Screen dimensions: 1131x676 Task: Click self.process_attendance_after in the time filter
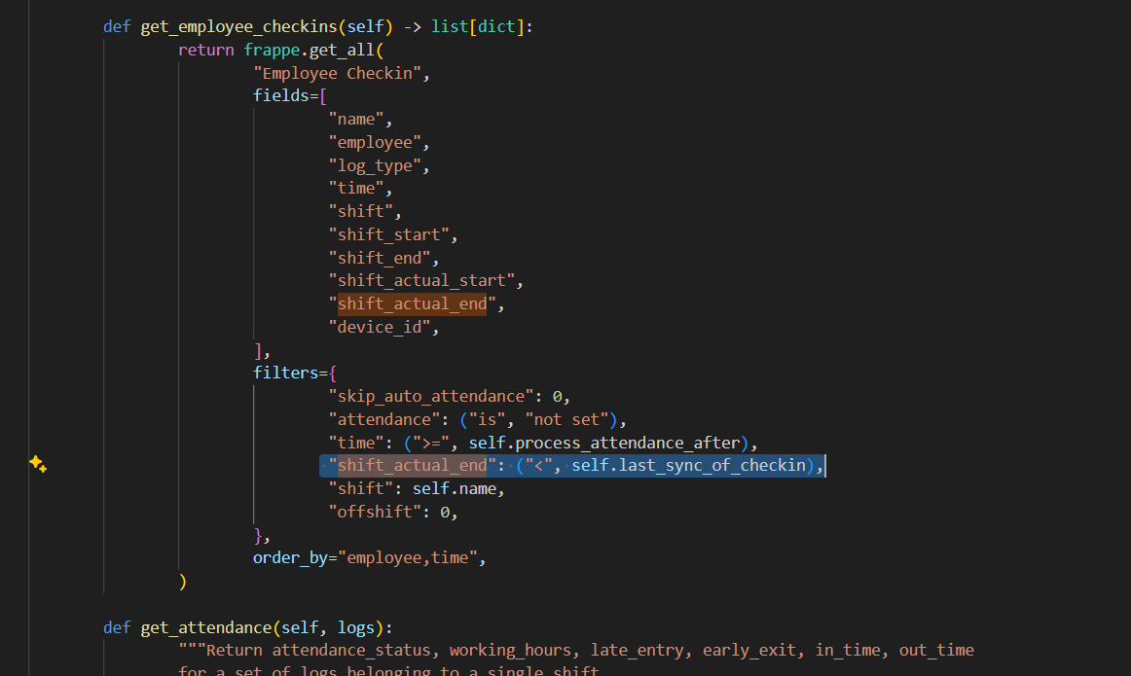(603, 443)
